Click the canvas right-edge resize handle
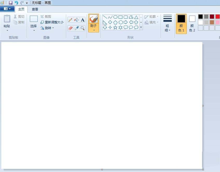 tap(203, 106)
